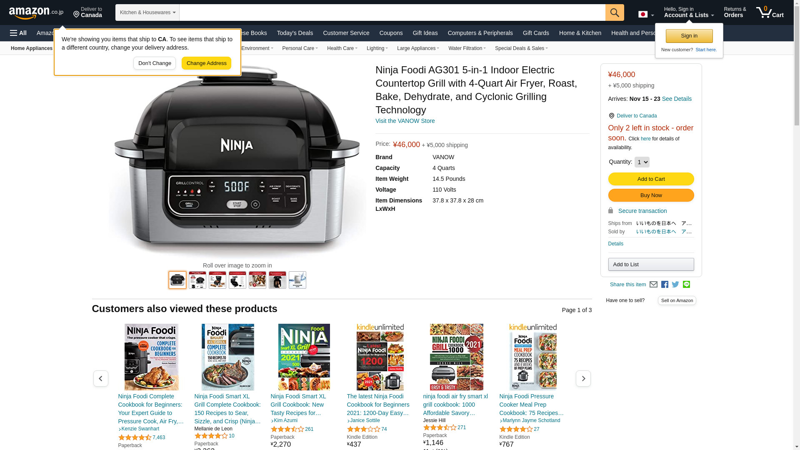Open the language flag selector

click(x=646, y=15)
